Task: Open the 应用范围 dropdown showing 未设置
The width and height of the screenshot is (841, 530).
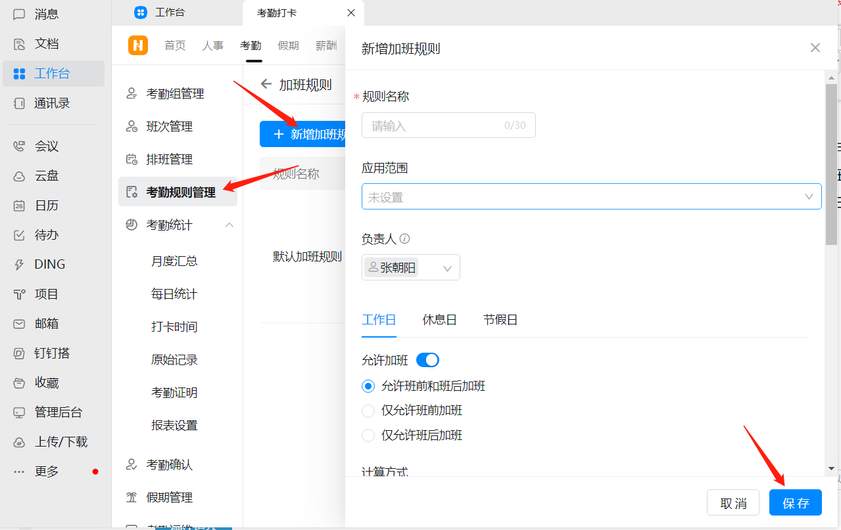Action: coord(590,196)
